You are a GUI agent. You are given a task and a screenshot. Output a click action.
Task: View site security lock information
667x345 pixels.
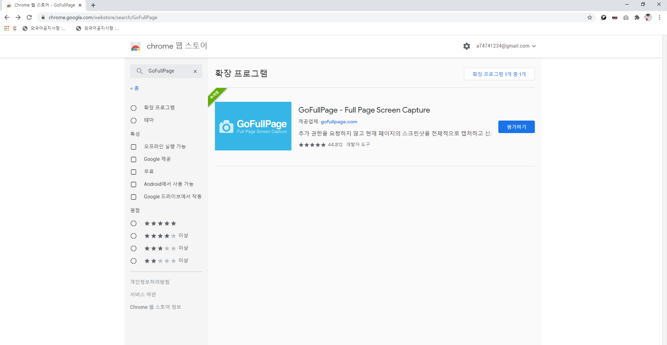tap(43, 17)
